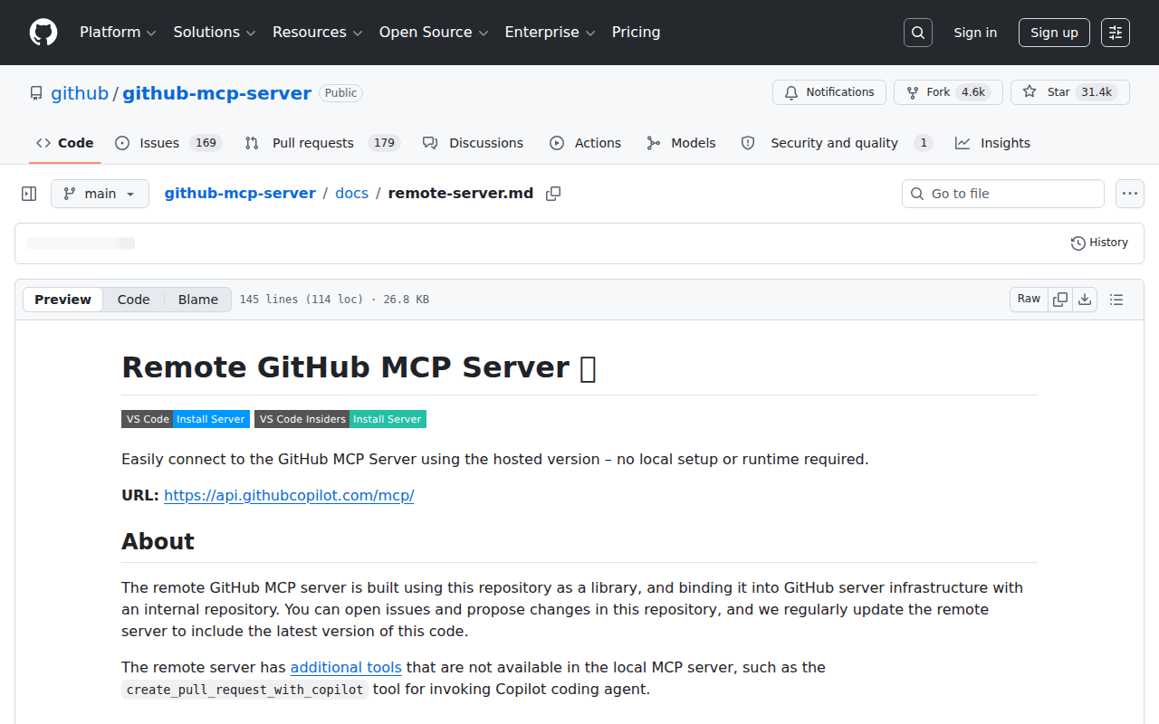The height and width of the screenshot is (724, 1159).
Task: Click the Remote GitHub MCP Server heading
Action: (359, 367)
